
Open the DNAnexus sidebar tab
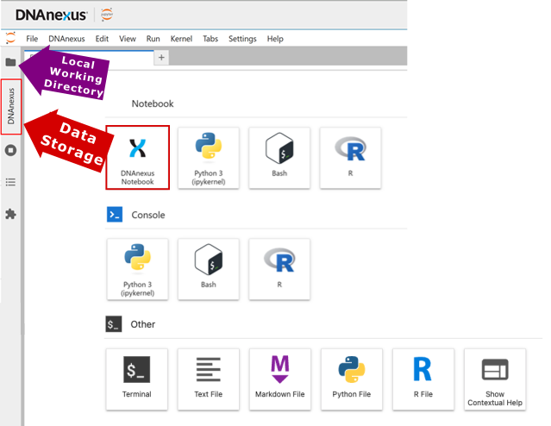tap(11, 107)
